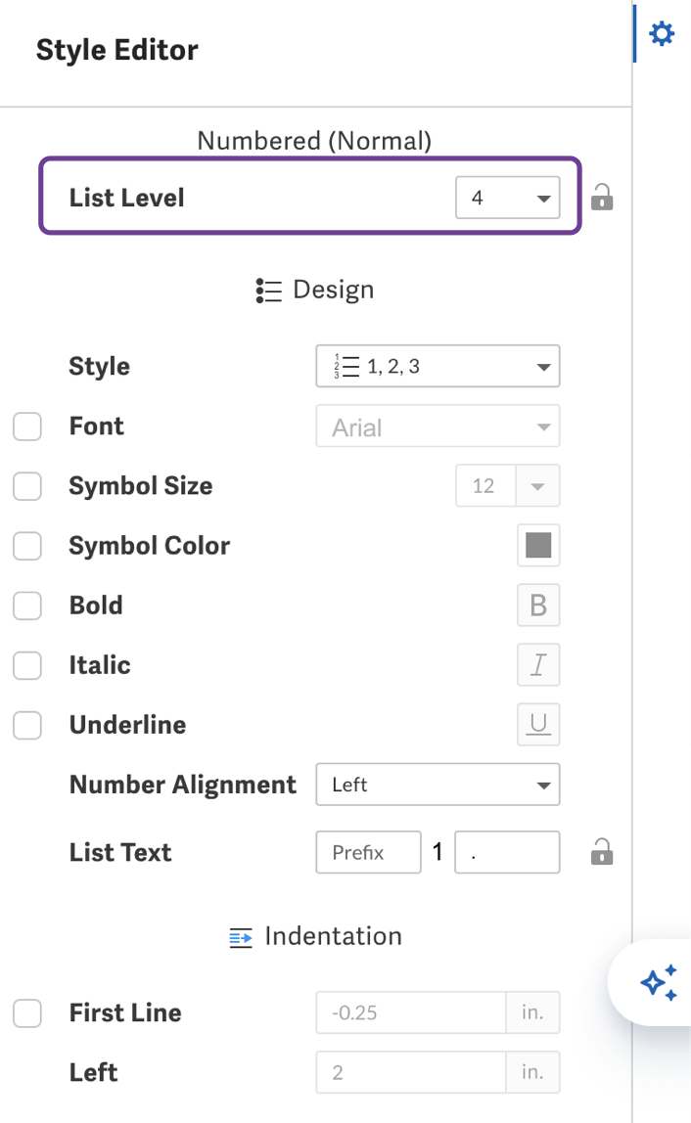Open the Number Alignment dropdown
The width and height of the screenshot is (691, 1123).
pyautogui.click(x=438, y=785)
